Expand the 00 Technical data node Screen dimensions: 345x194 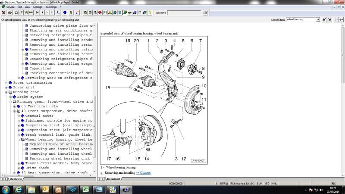tap(15, 106)
